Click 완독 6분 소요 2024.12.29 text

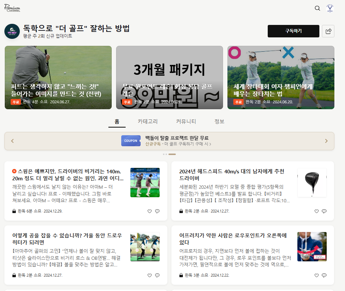tap(40, 211)
